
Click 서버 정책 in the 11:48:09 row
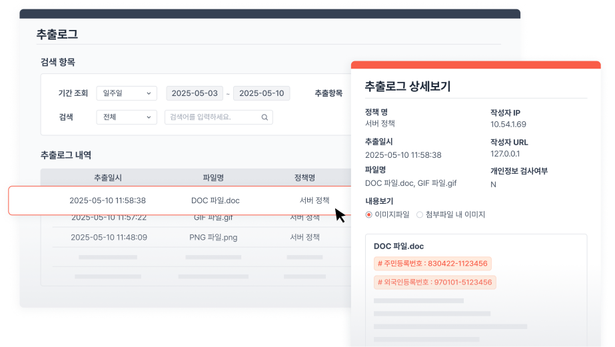[x=305, y=237]
